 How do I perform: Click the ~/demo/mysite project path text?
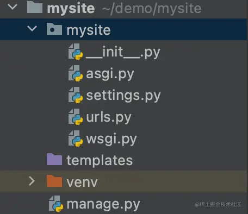pos(152,8)
